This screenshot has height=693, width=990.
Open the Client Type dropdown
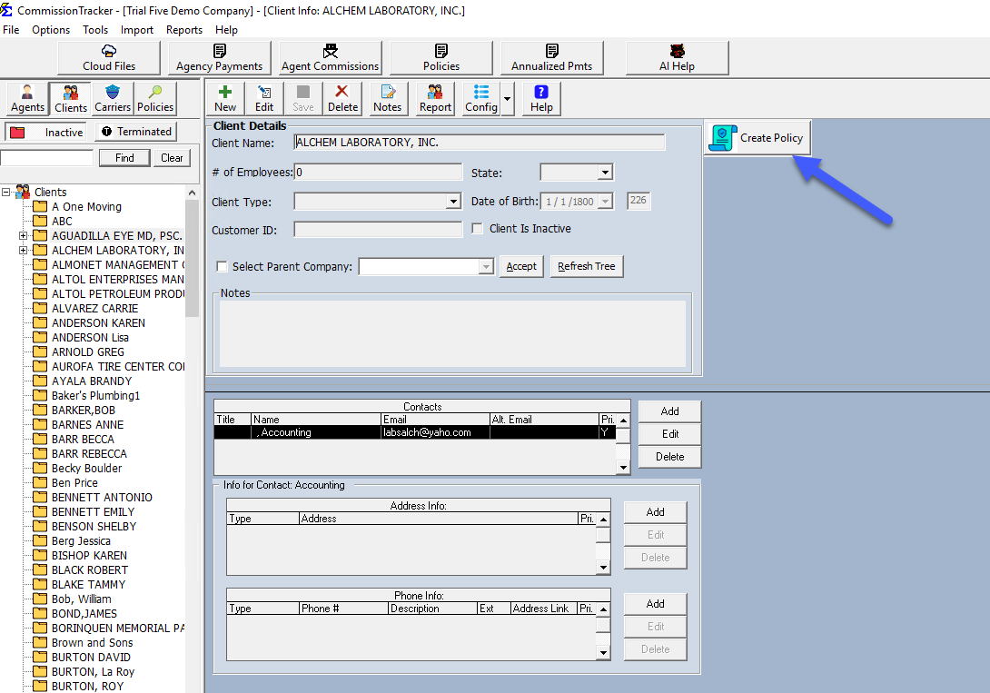(x=452, y=200)
